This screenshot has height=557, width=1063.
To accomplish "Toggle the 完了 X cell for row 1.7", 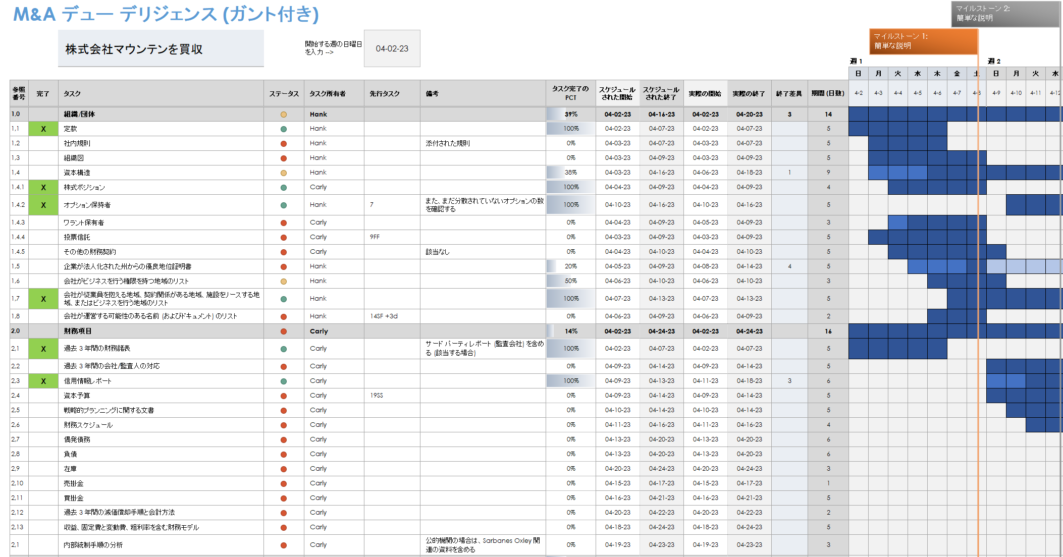I will pos(43,299).
